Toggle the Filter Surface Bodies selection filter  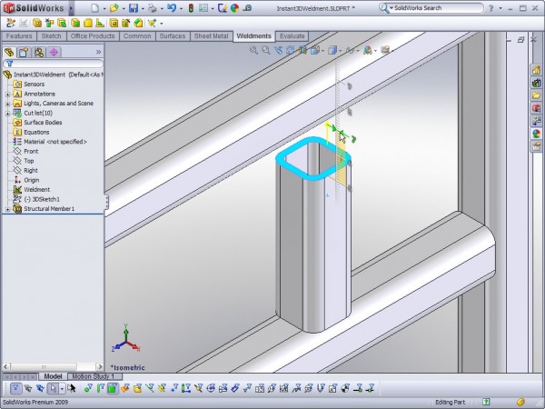click(x=125, y=388)
